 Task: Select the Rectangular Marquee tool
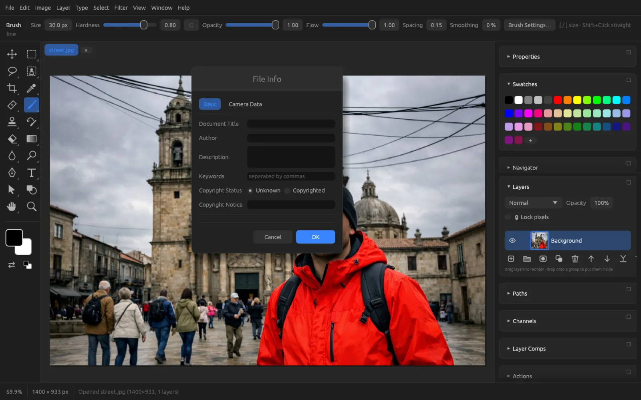click(x=32, y=54)
